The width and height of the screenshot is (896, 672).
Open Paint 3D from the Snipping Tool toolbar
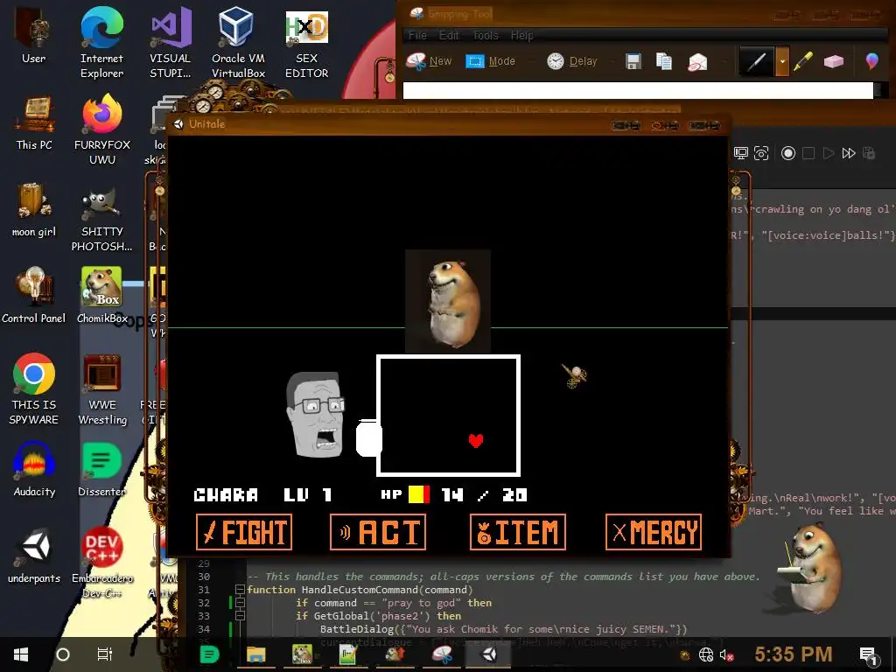pyautogui.click(x=871, y=60)
